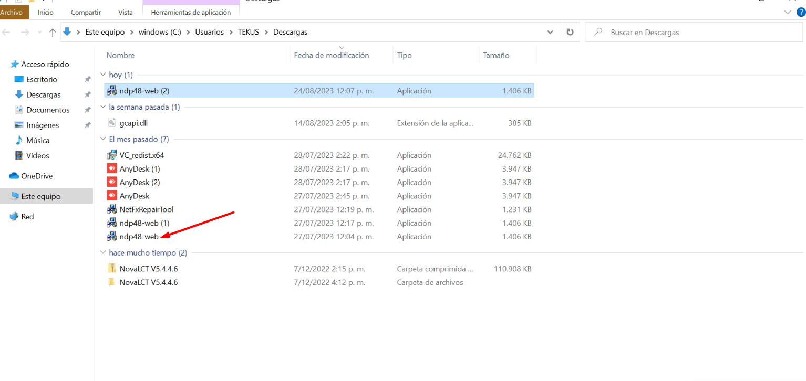Open the Archivo menu
The height and width of the screenshot is (381, 806).
coord(11,12)
